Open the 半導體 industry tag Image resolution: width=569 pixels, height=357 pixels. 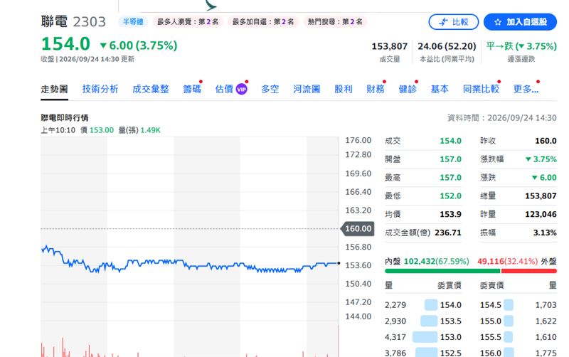[133, 22]
